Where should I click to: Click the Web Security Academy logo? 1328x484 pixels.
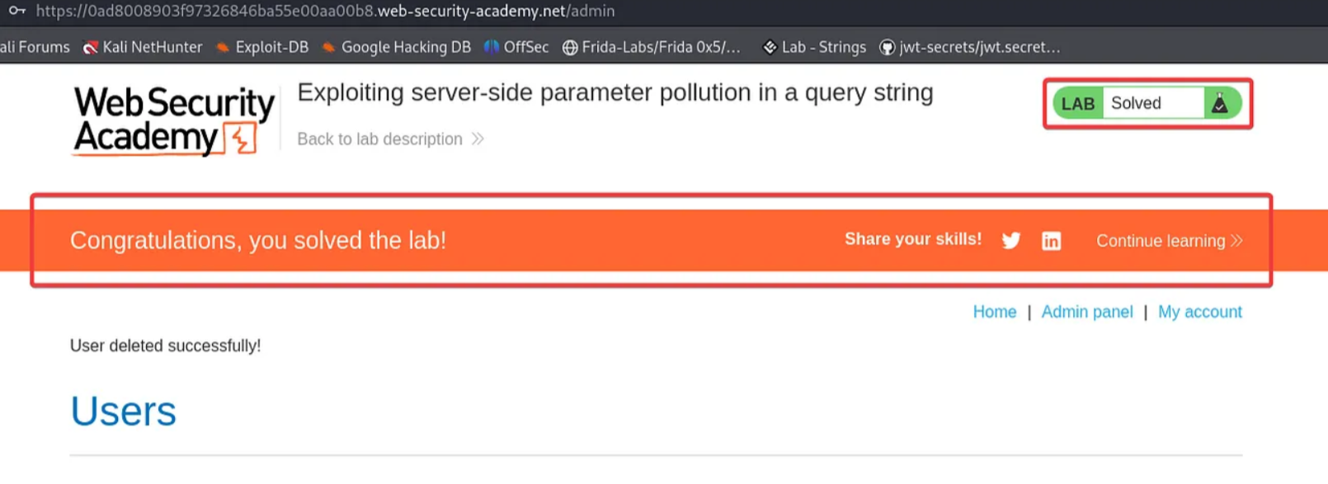174,120
